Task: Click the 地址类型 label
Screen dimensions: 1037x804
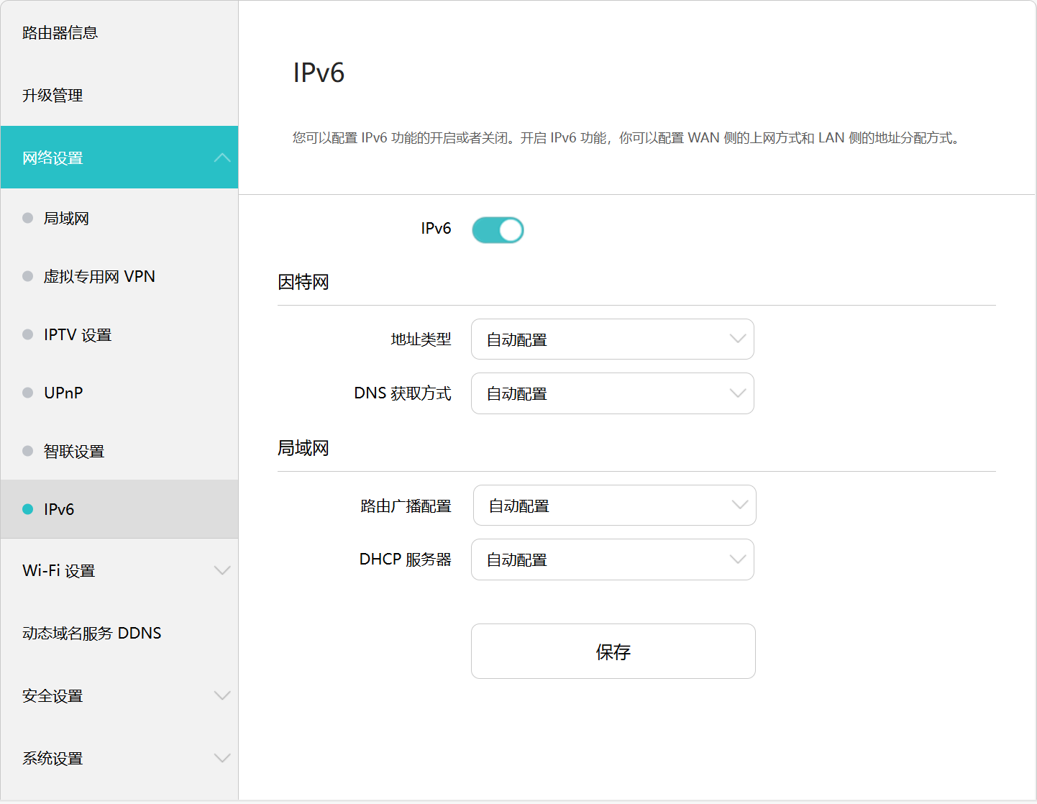Action: [x=421, y=339]
